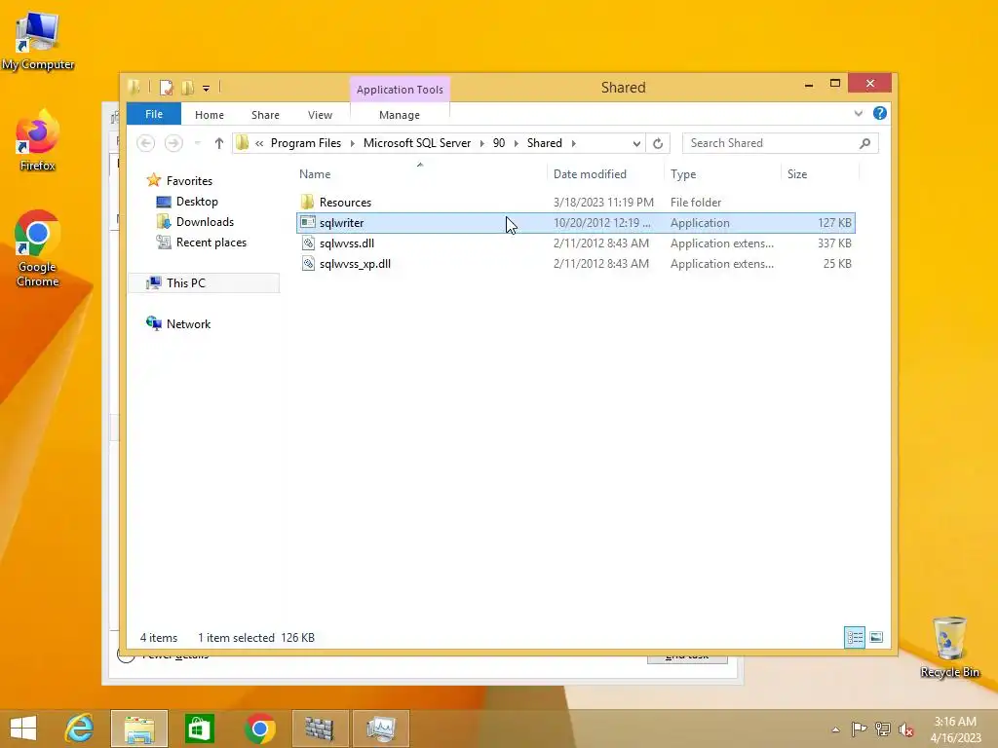Viewport: 998px width, 748px height.
Task: Open the Manage ribbon tab
Action: pos(400,115)
